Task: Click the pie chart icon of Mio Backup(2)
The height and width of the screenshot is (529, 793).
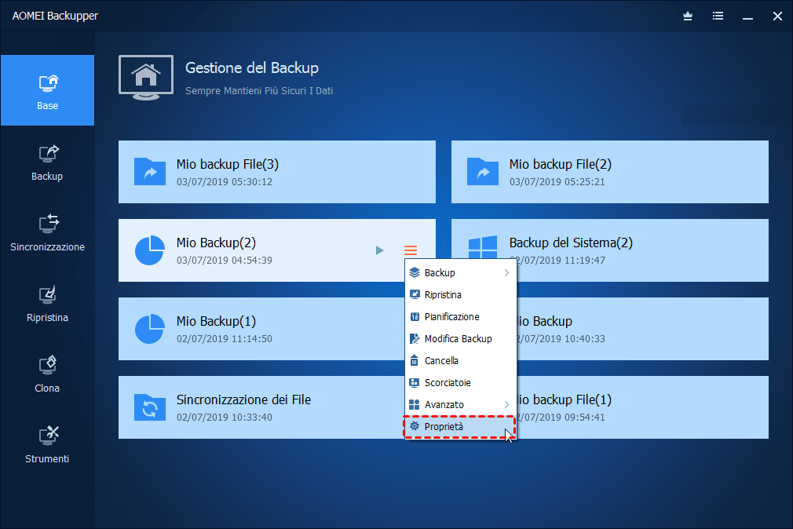Action: coord(150,250)
